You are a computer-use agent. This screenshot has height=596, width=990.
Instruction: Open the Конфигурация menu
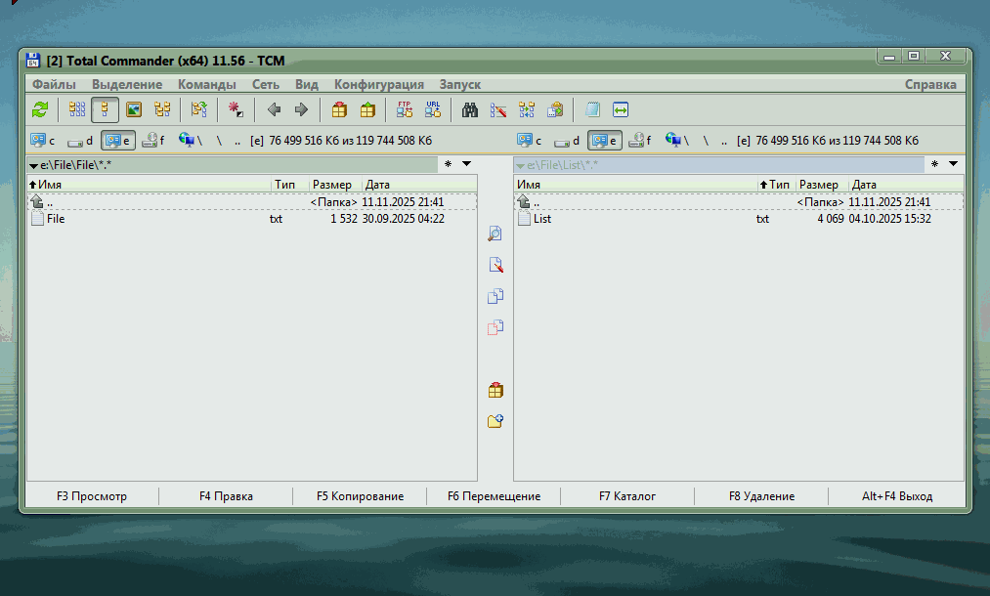[x=378, y=85]
